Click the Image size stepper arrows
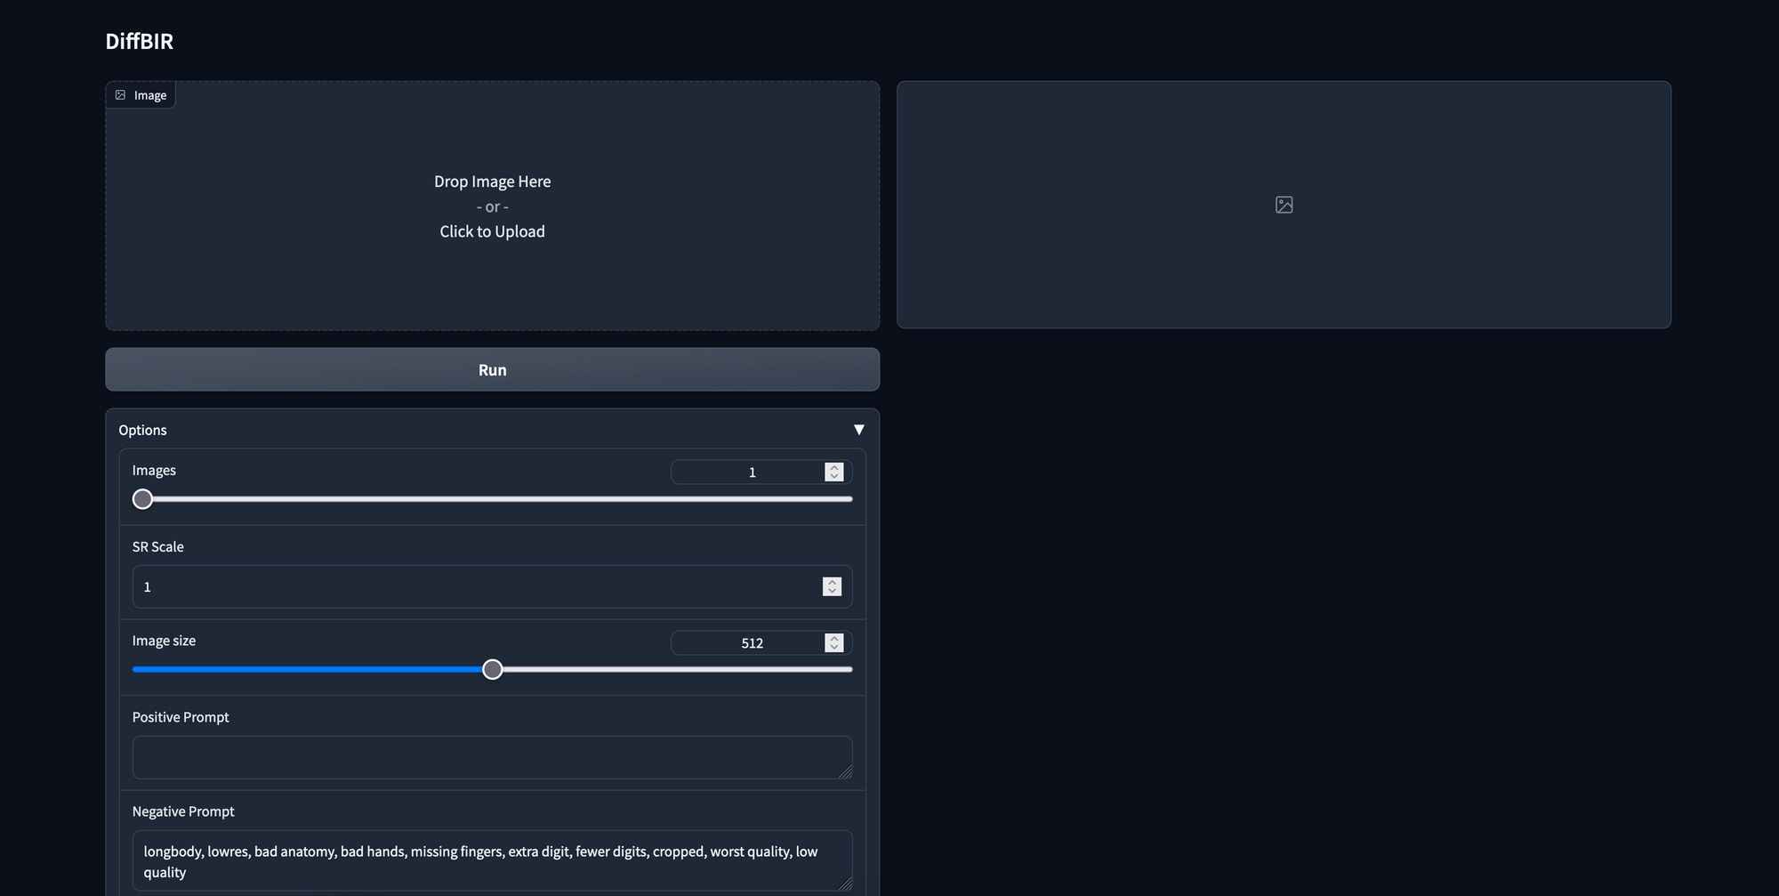 coord(833,643)
